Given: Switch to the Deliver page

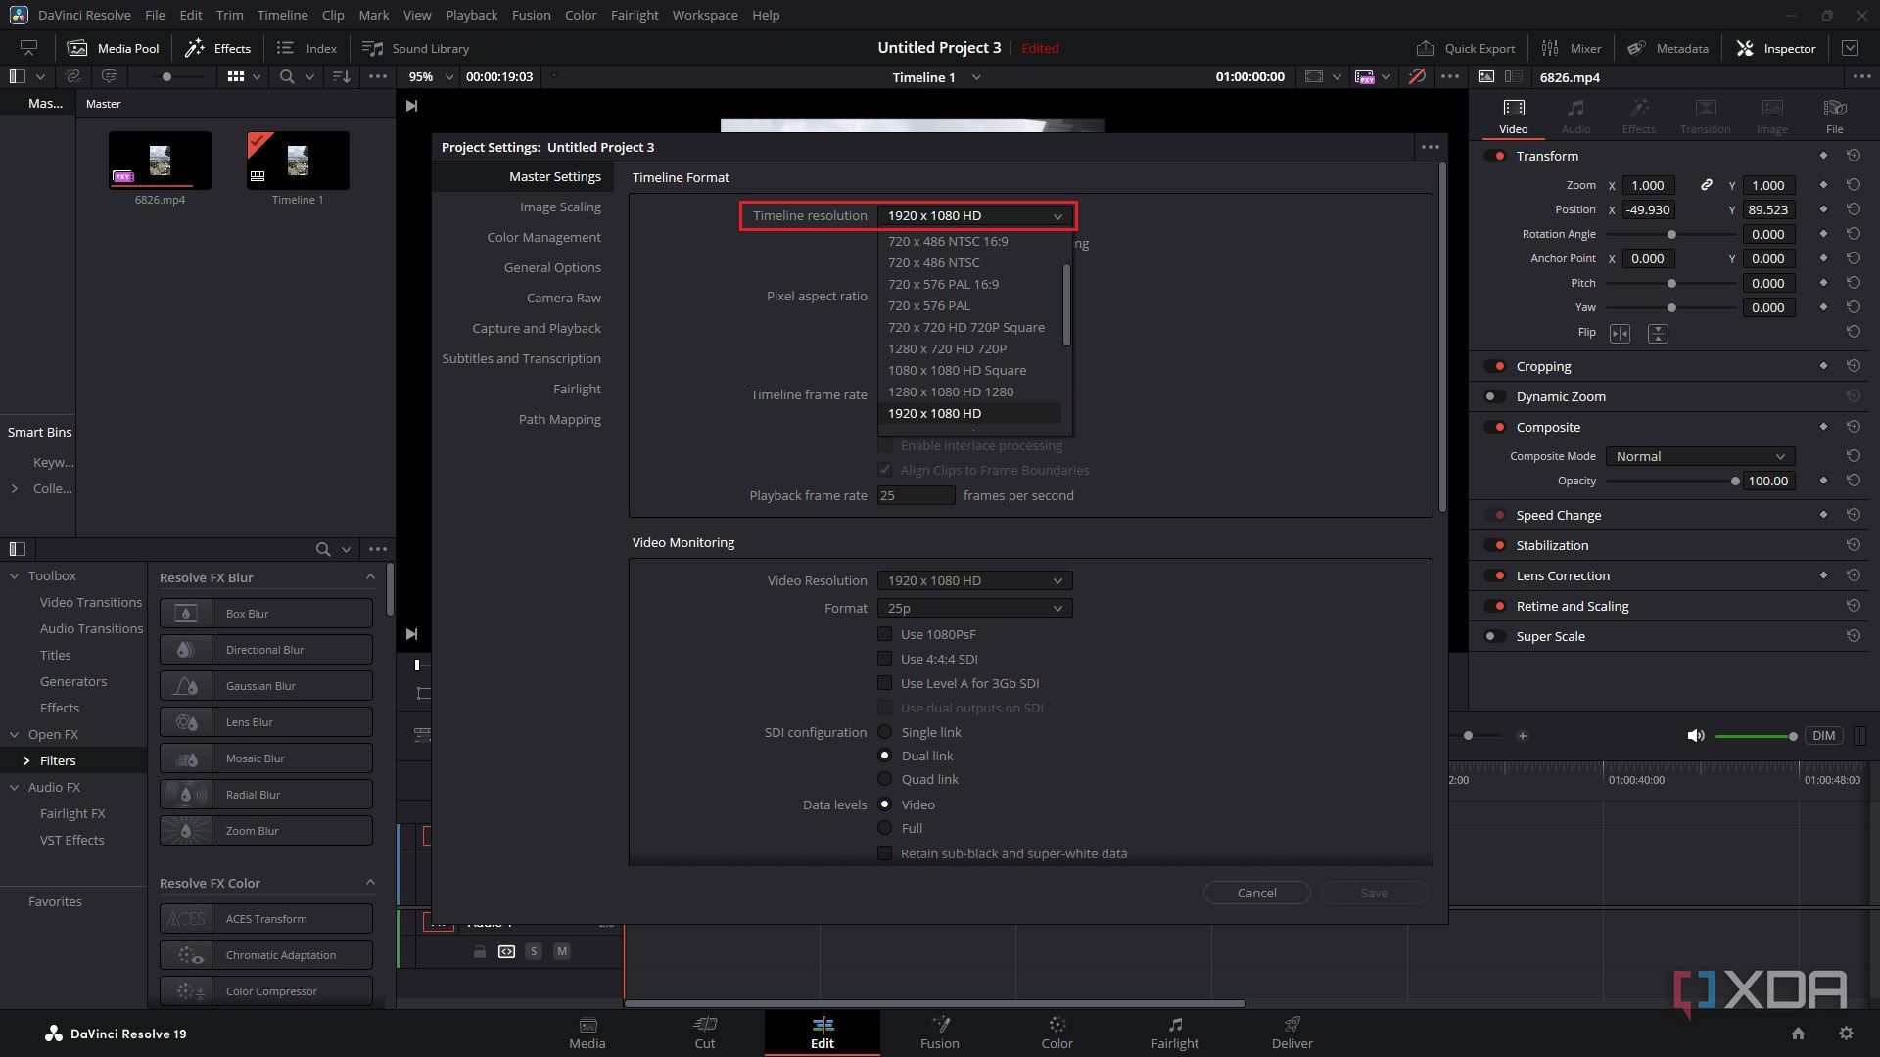Looking at the screenshot, I should [1292, 1033].
